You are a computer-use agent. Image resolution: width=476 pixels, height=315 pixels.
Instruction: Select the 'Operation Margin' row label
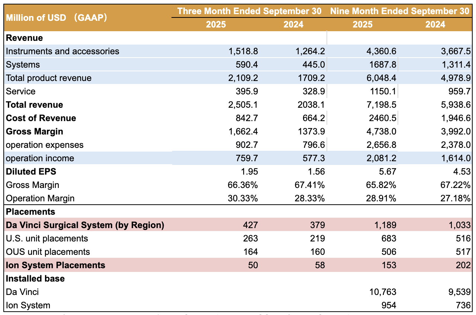pos(40,198)
